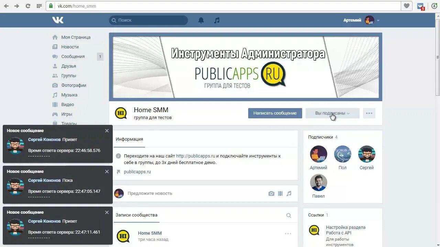440x247 pixels.
Task: Open subscriber Павел avatar
Action: tap(319, 183)
